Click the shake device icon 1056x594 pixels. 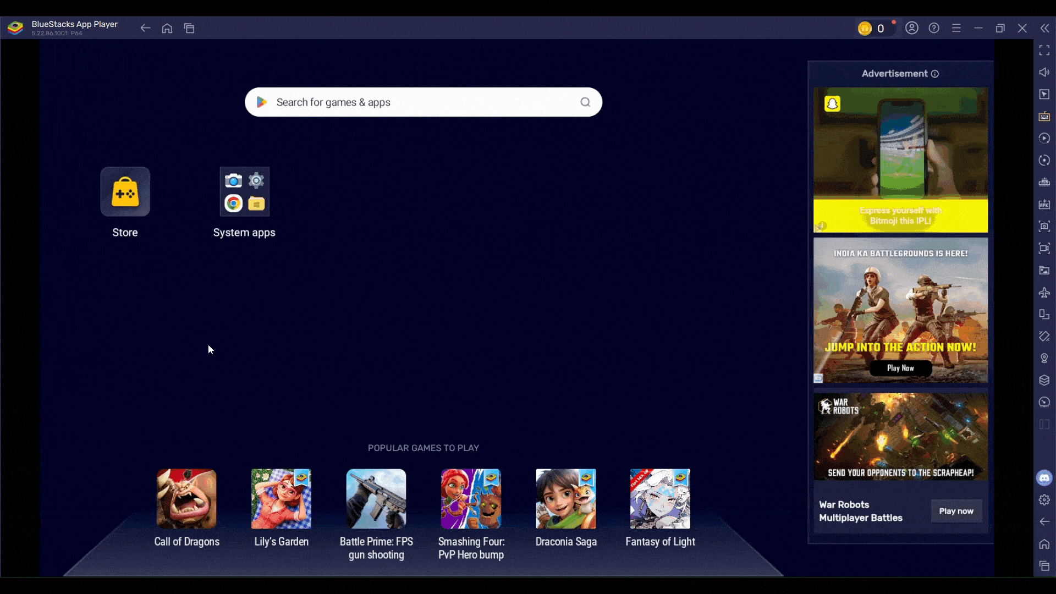pyautogui.click(x=1044, y=337)
